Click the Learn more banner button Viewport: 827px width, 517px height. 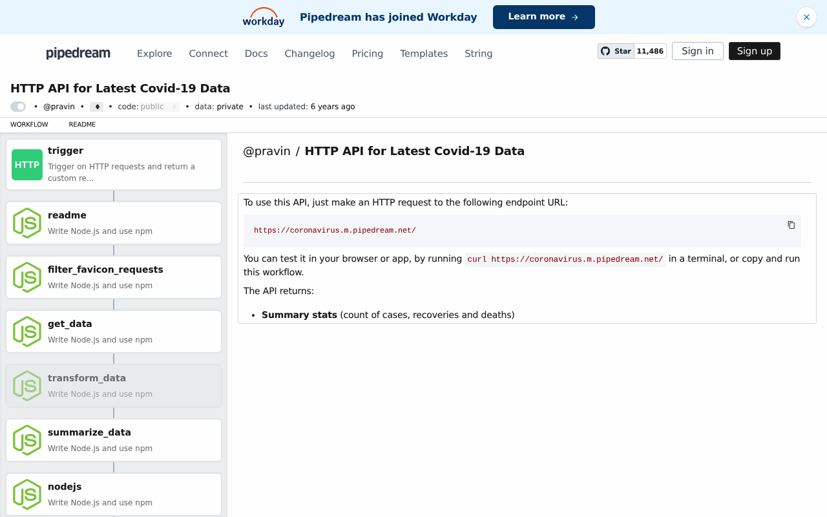[544, 17]
